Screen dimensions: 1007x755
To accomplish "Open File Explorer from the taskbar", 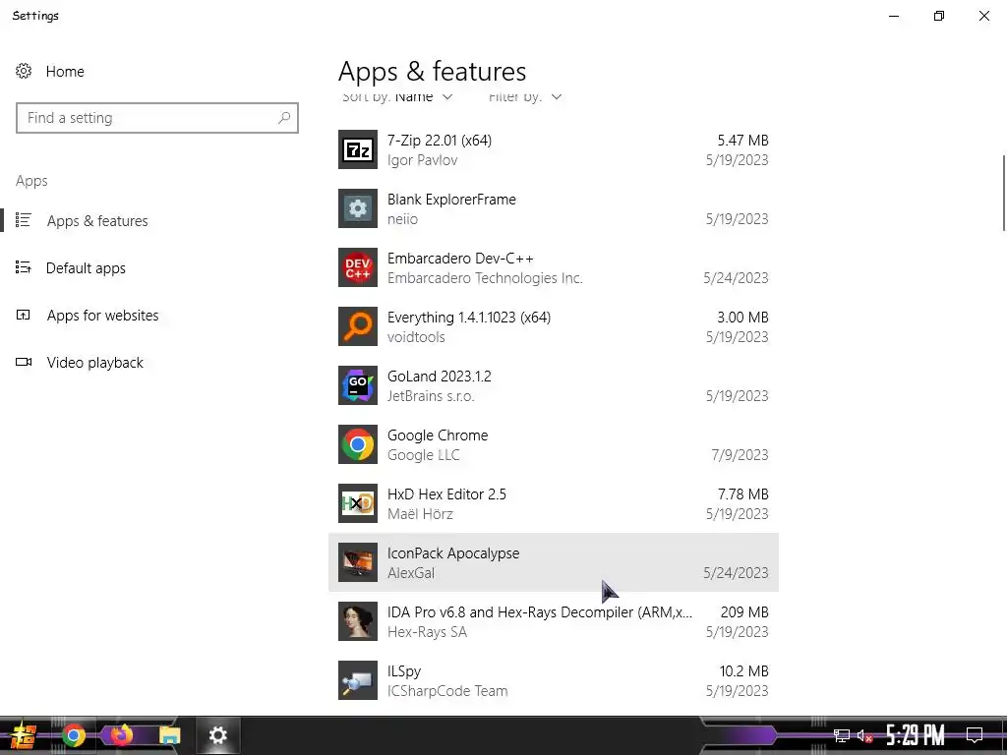I will (169, 735).
